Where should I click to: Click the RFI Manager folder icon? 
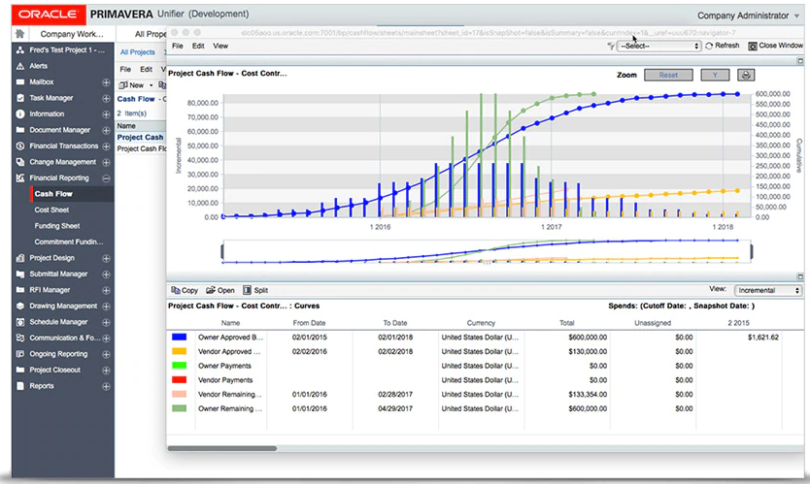[x=20, y=290]
